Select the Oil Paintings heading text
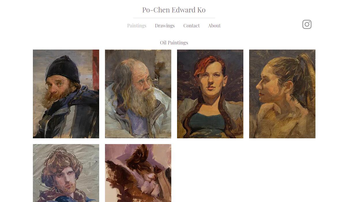This screenshot has width=344, height=202. pyautogui.click(x=174, y=43)
